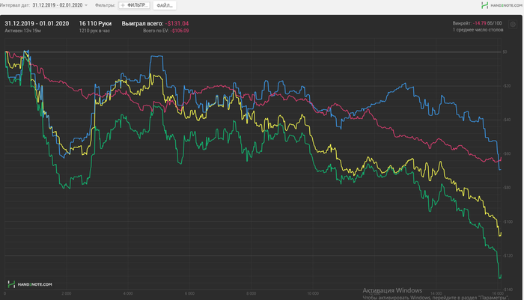
Task: Click the Интервал дат label
Action: pyautogui.click(x=15, y=5)
